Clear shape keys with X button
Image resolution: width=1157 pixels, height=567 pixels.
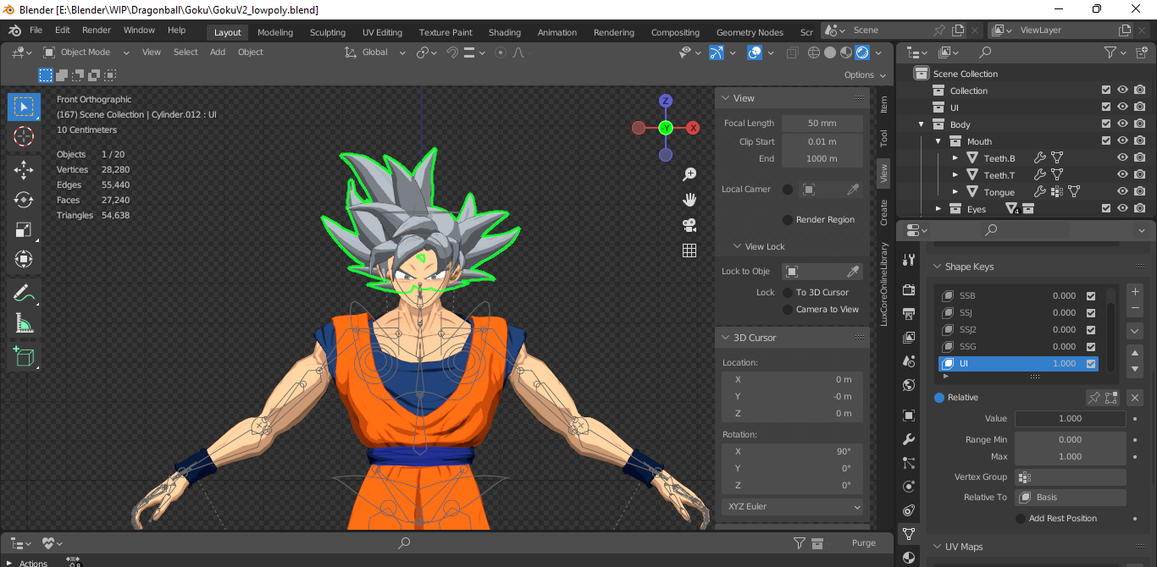pyautogui.click(x=1136, y=397)
